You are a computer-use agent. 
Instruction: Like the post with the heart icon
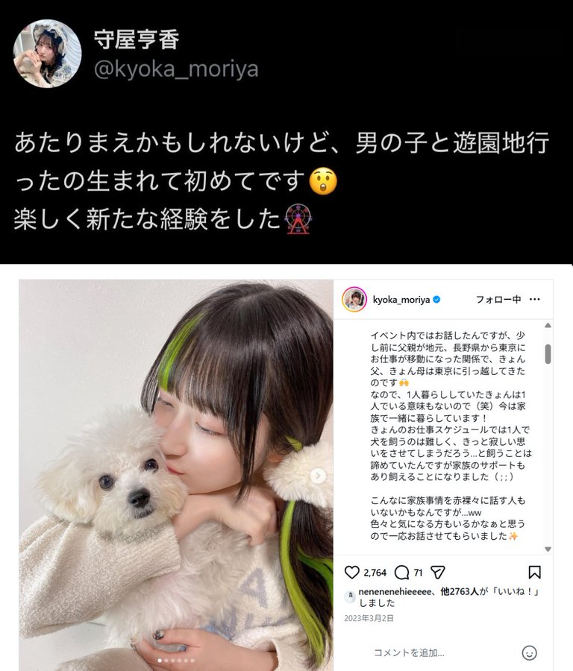[351, 572]
